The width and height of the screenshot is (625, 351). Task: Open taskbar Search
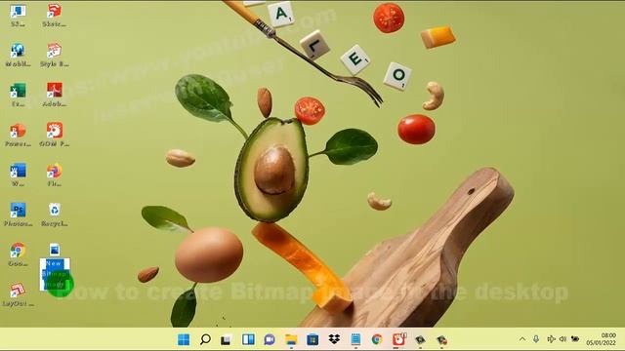pos(205,339)
